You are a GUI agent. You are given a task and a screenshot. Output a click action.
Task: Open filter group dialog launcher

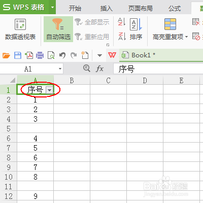click(x=108, y=45)
